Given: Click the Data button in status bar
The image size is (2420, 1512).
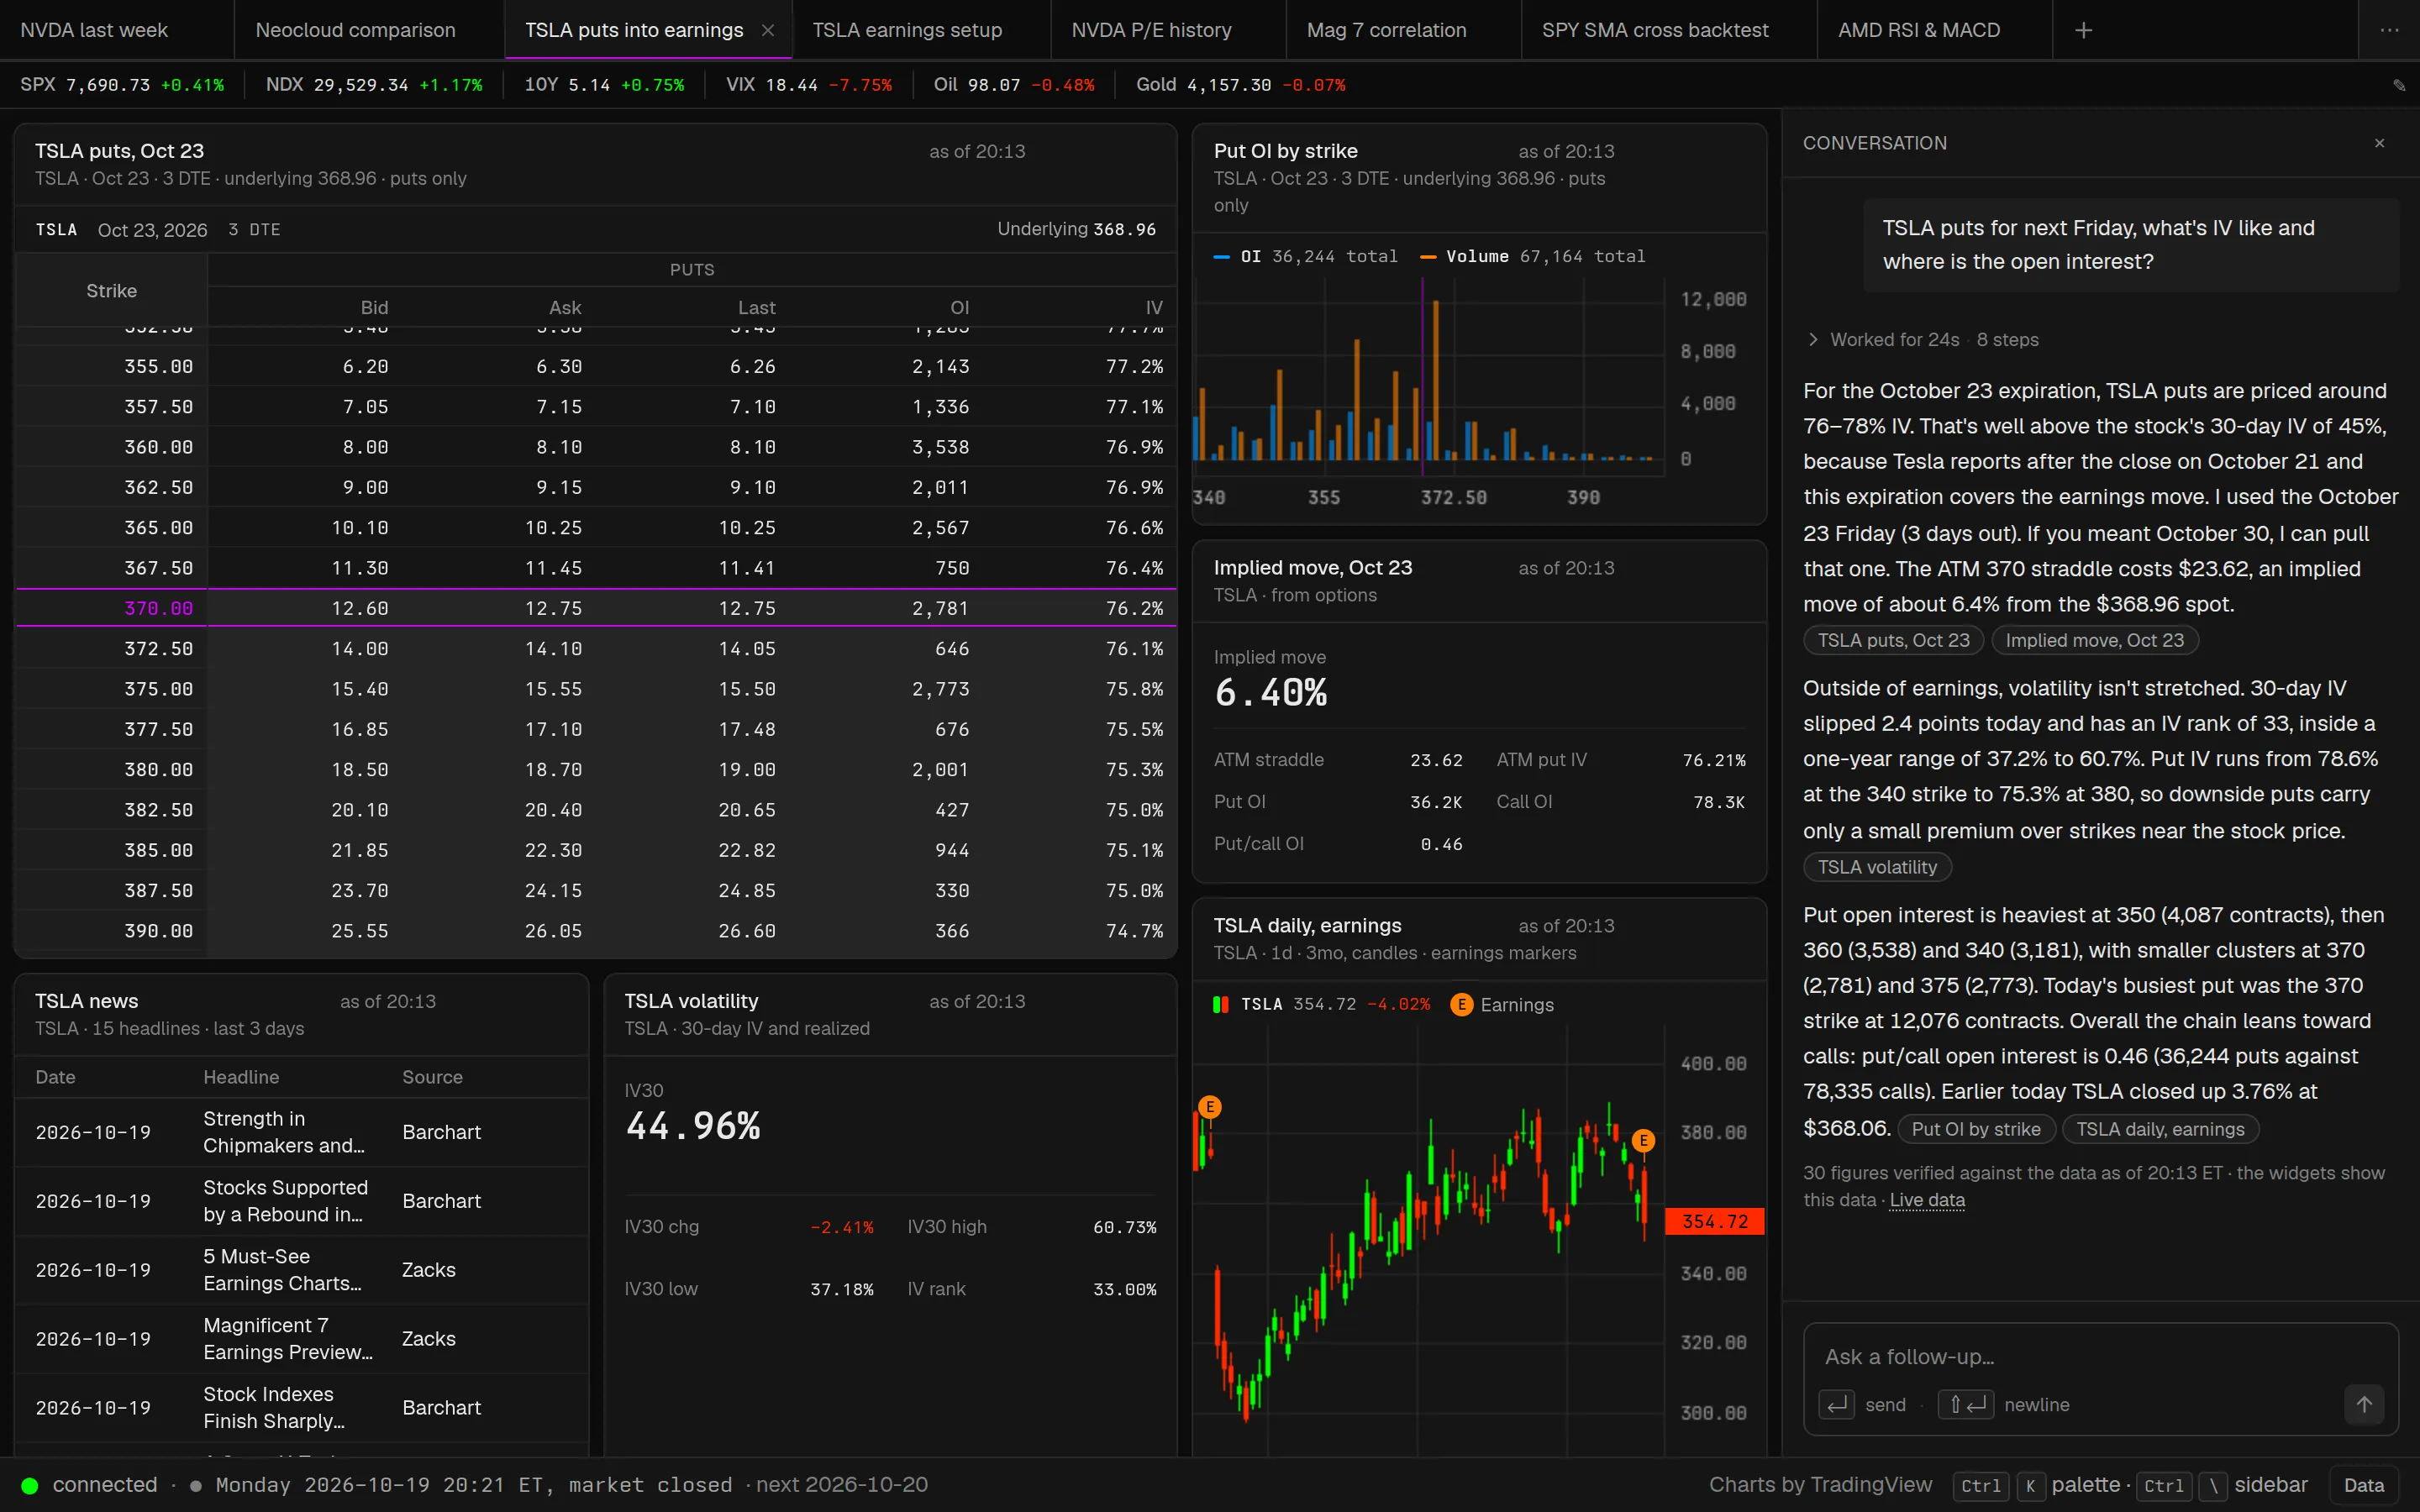Looking at the screenshot, I should coord(2364,1485).
